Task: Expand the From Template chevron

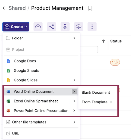Action: [111, 102]
